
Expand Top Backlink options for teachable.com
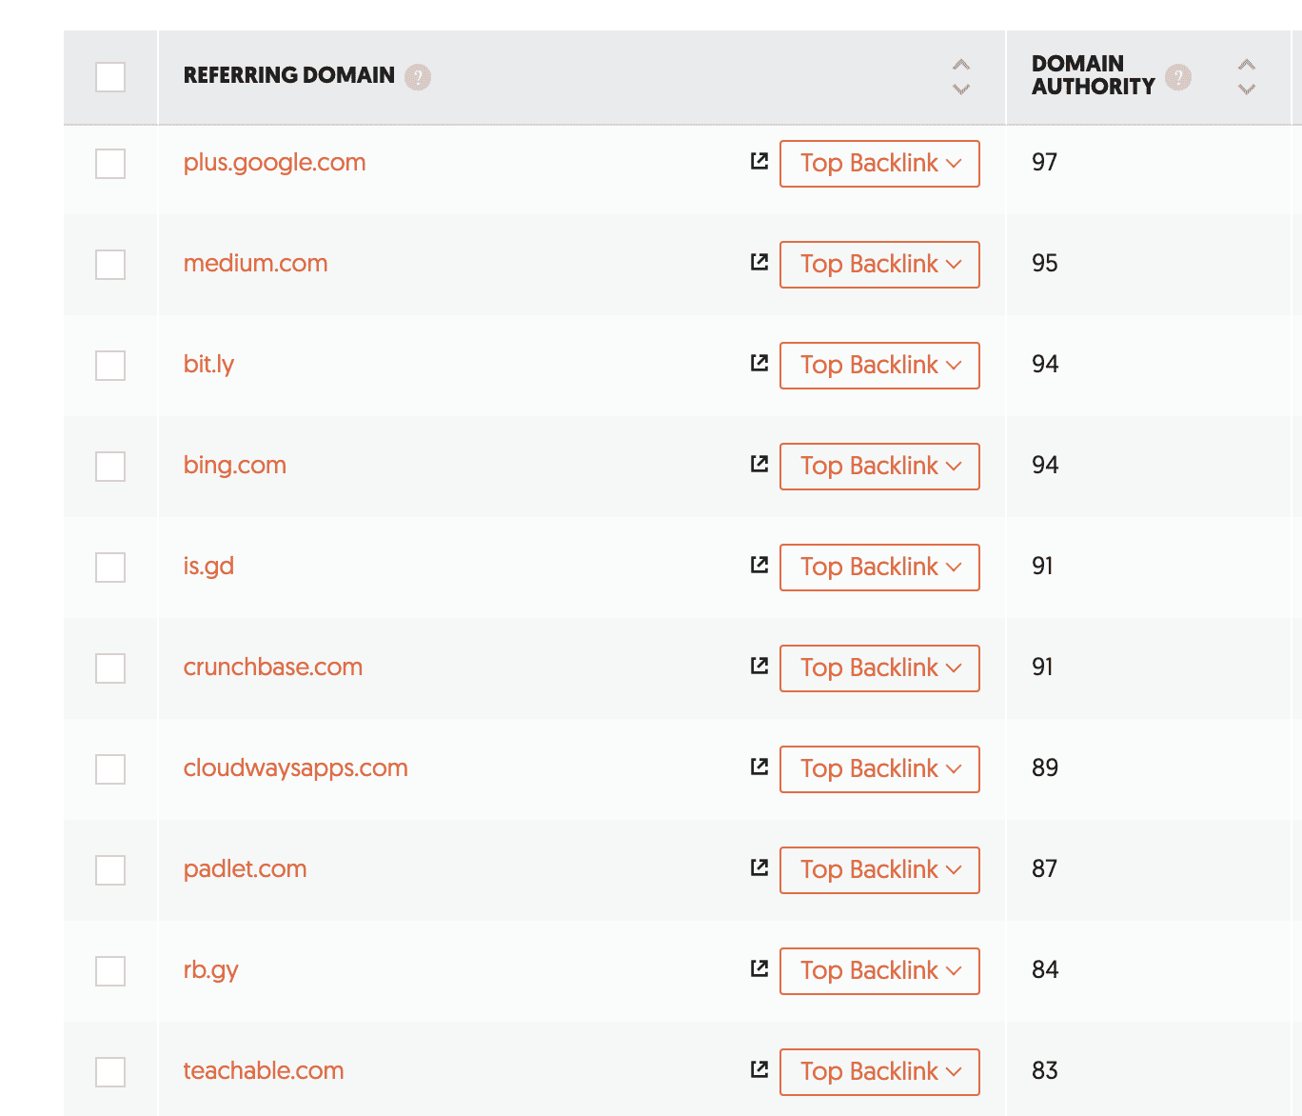tap(878, 1071)
